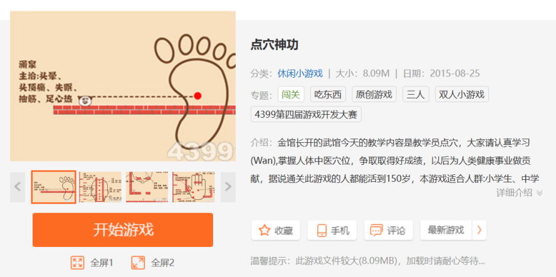Select the 吃东西 topic tag
This screenshot has width=556, height=277.
(328, 95)
